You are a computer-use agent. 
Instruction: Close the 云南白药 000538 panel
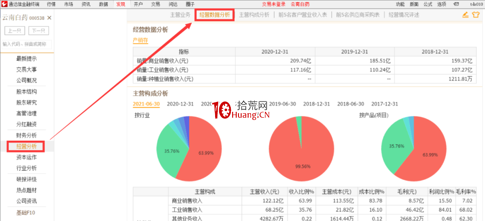pos(49,18)
